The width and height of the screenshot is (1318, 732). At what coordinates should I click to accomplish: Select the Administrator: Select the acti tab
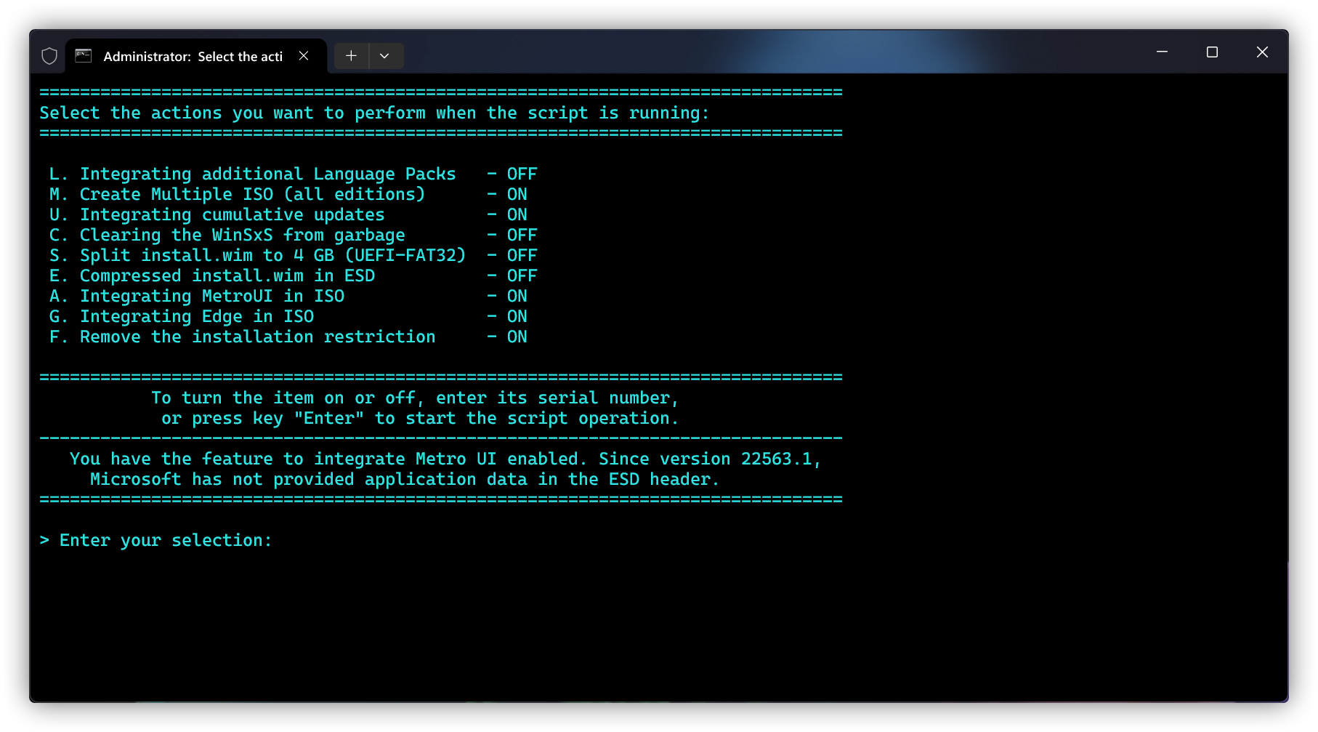[193, 57]
